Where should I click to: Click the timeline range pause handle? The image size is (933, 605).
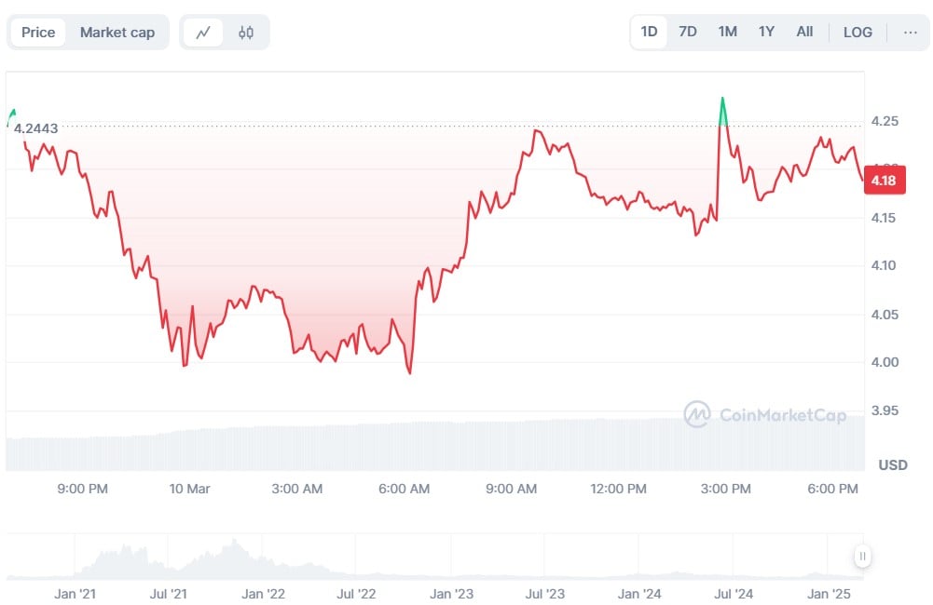tap(863, 557)
